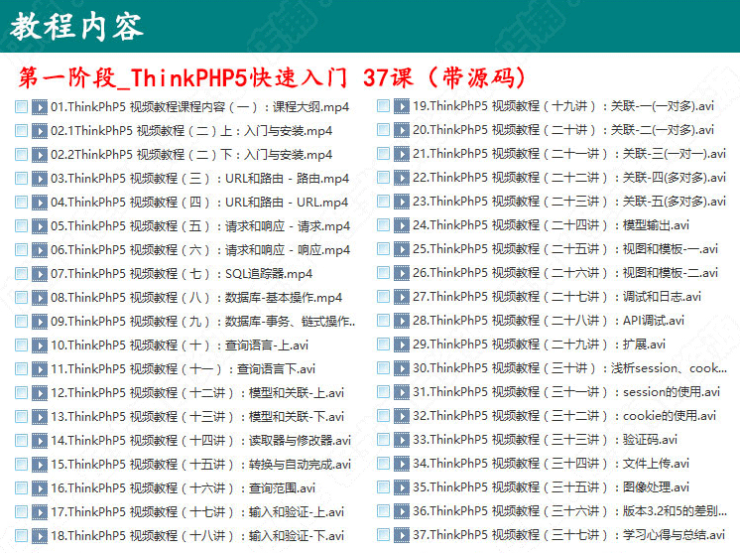Select file name 14.ThinkPhP5 读取器与修改器.avi
The image size is (740, 553).
point(200,441)
